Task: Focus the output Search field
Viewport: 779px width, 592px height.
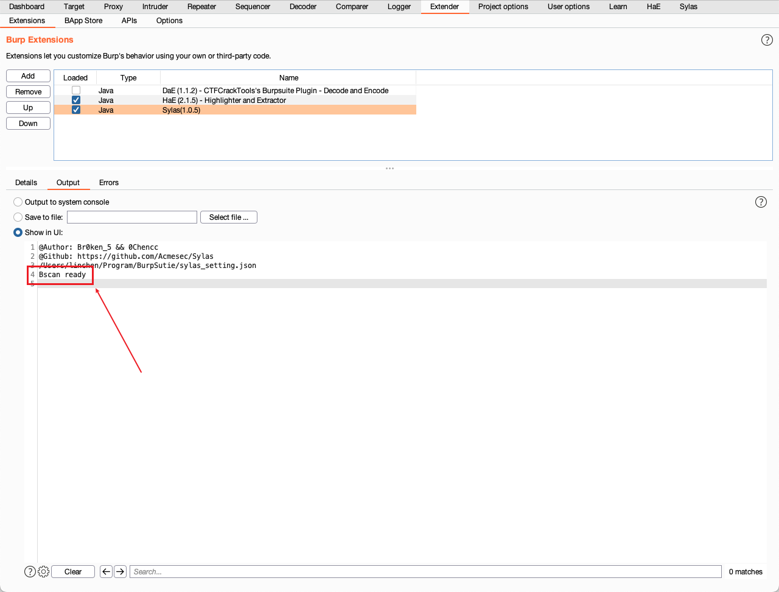Action: point(425,571)
